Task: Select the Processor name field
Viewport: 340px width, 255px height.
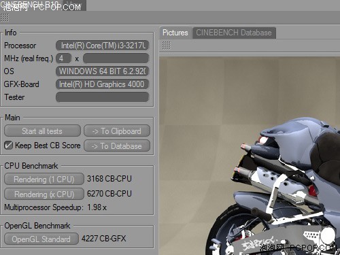Action: click(102, 46)
